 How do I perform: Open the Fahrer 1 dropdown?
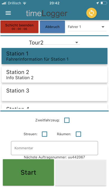(x=87, y=27)
